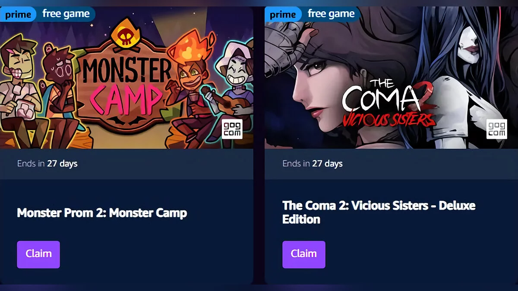Click the free game label on Monster Camp card
This screenshot has width=518, height=291.
click(x=66, y=14)
